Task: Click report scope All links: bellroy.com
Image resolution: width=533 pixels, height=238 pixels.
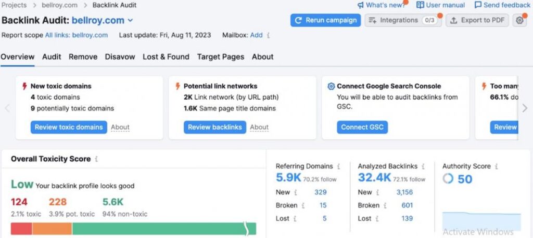Action: [x=77, y=35]
